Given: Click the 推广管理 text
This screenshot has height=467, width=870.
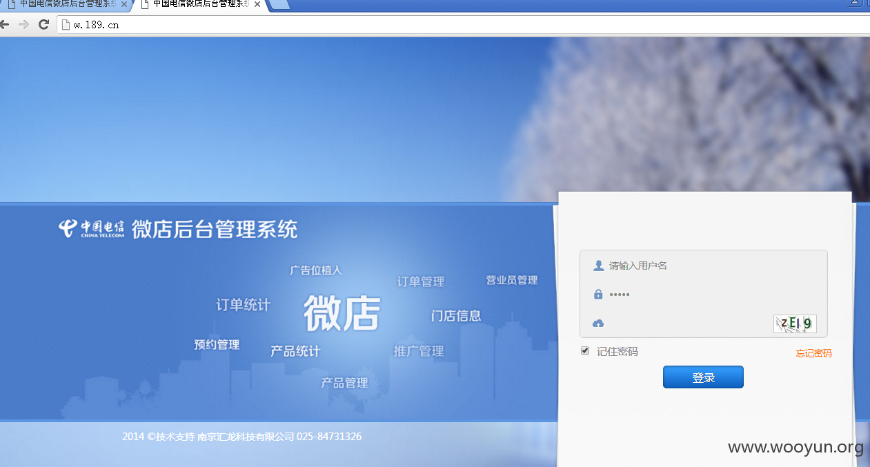Looking at the screenshot, I should (x=419, y=351).
